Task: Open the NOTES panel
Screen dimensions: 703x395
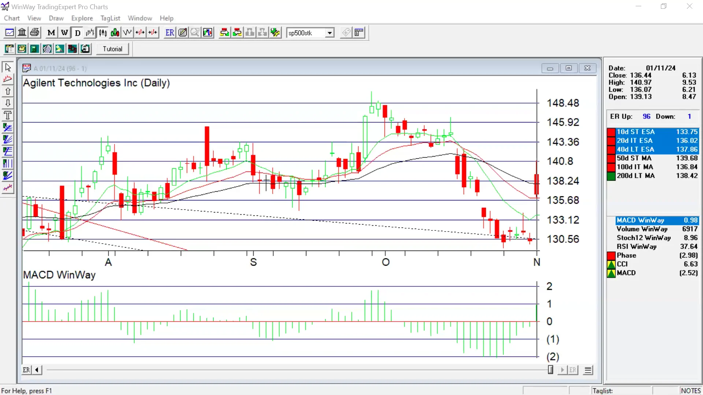Action: [691, 391]
